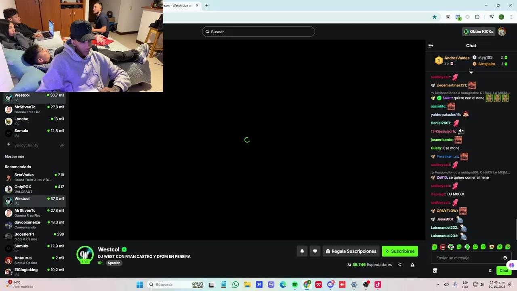The image size is (517, 291).
Task: Bookmark page with the star icon
Action: click(435, 17)
